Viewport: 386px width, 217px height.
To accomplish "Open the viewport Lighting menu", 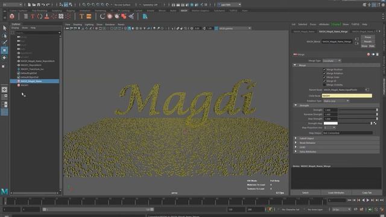I will [89, 25].
